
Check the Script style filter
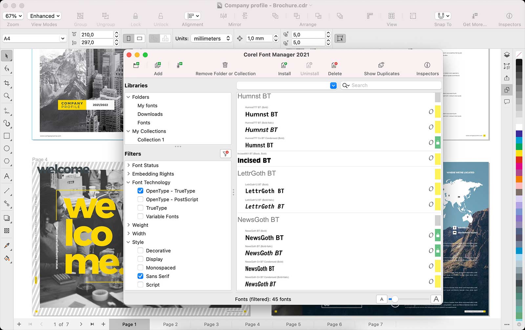tap(140, 284)
